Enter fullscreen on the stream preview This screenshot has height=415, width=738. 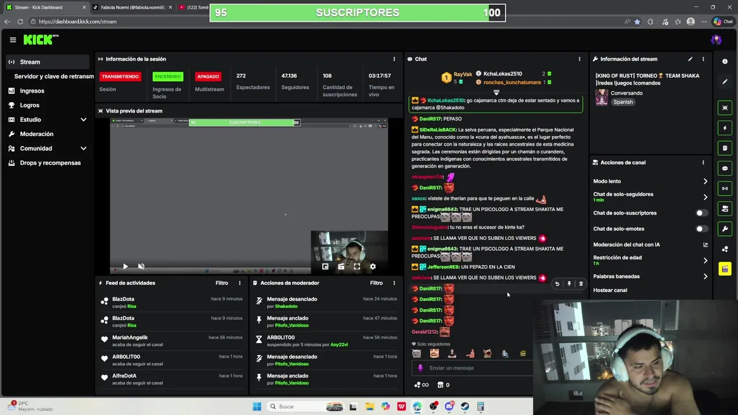point(357,266)
